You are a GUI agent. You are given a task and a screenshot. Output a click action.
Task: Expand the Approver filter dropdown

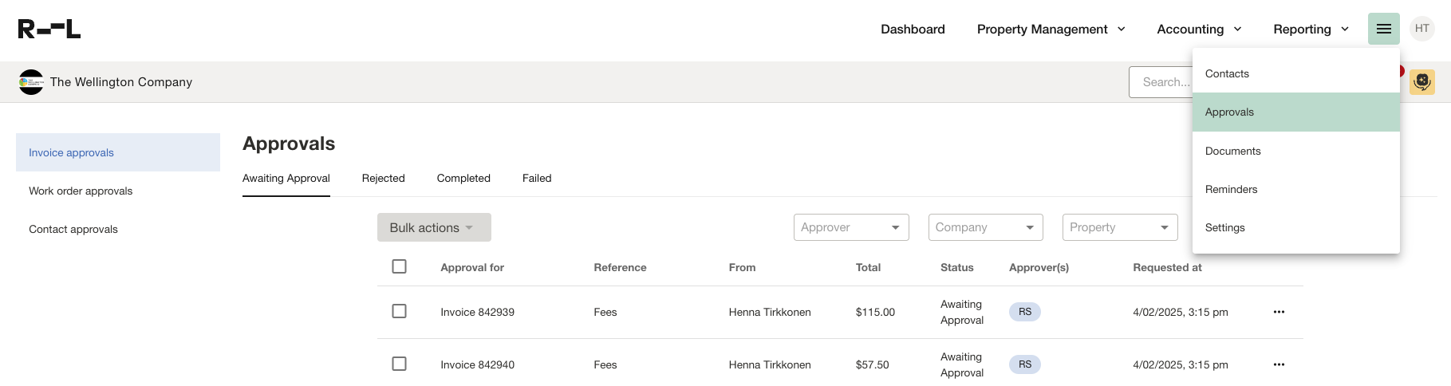tap(850, 227)
